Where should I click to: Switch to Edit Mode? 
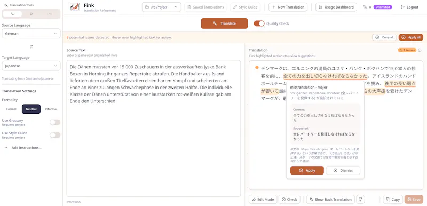263,199
